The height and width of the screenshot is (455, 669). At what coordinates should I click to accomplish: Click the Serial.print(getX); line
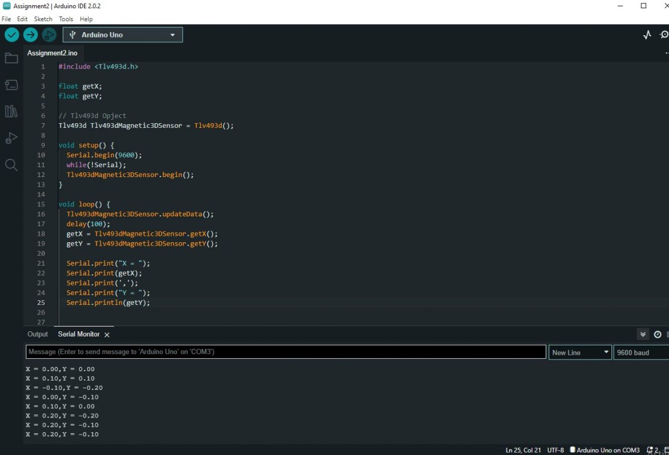tap(104, 273)
